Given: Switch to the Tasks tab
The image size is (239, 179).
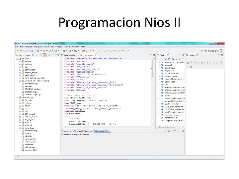Looking at the screenshot, I should [77, 131].
